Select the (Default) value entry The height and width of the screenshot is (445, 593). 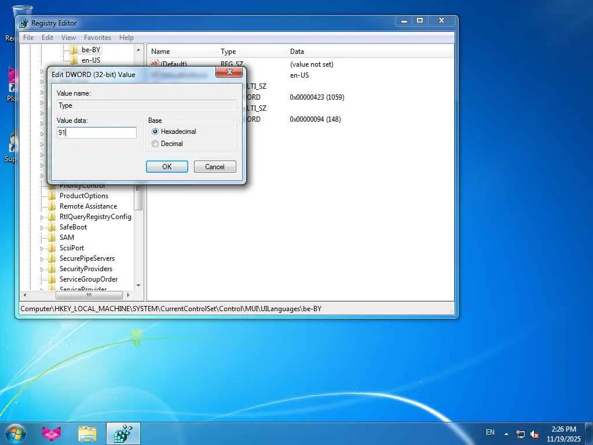pos(174,64)
